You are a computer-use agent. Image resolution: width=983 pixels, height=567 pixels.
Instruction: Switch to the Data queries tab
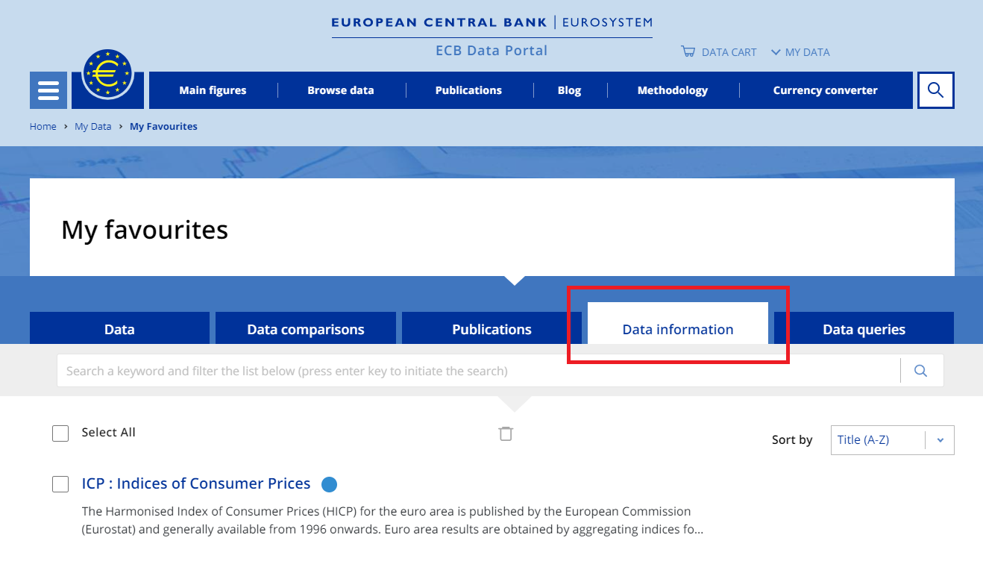tap(864, 329)
